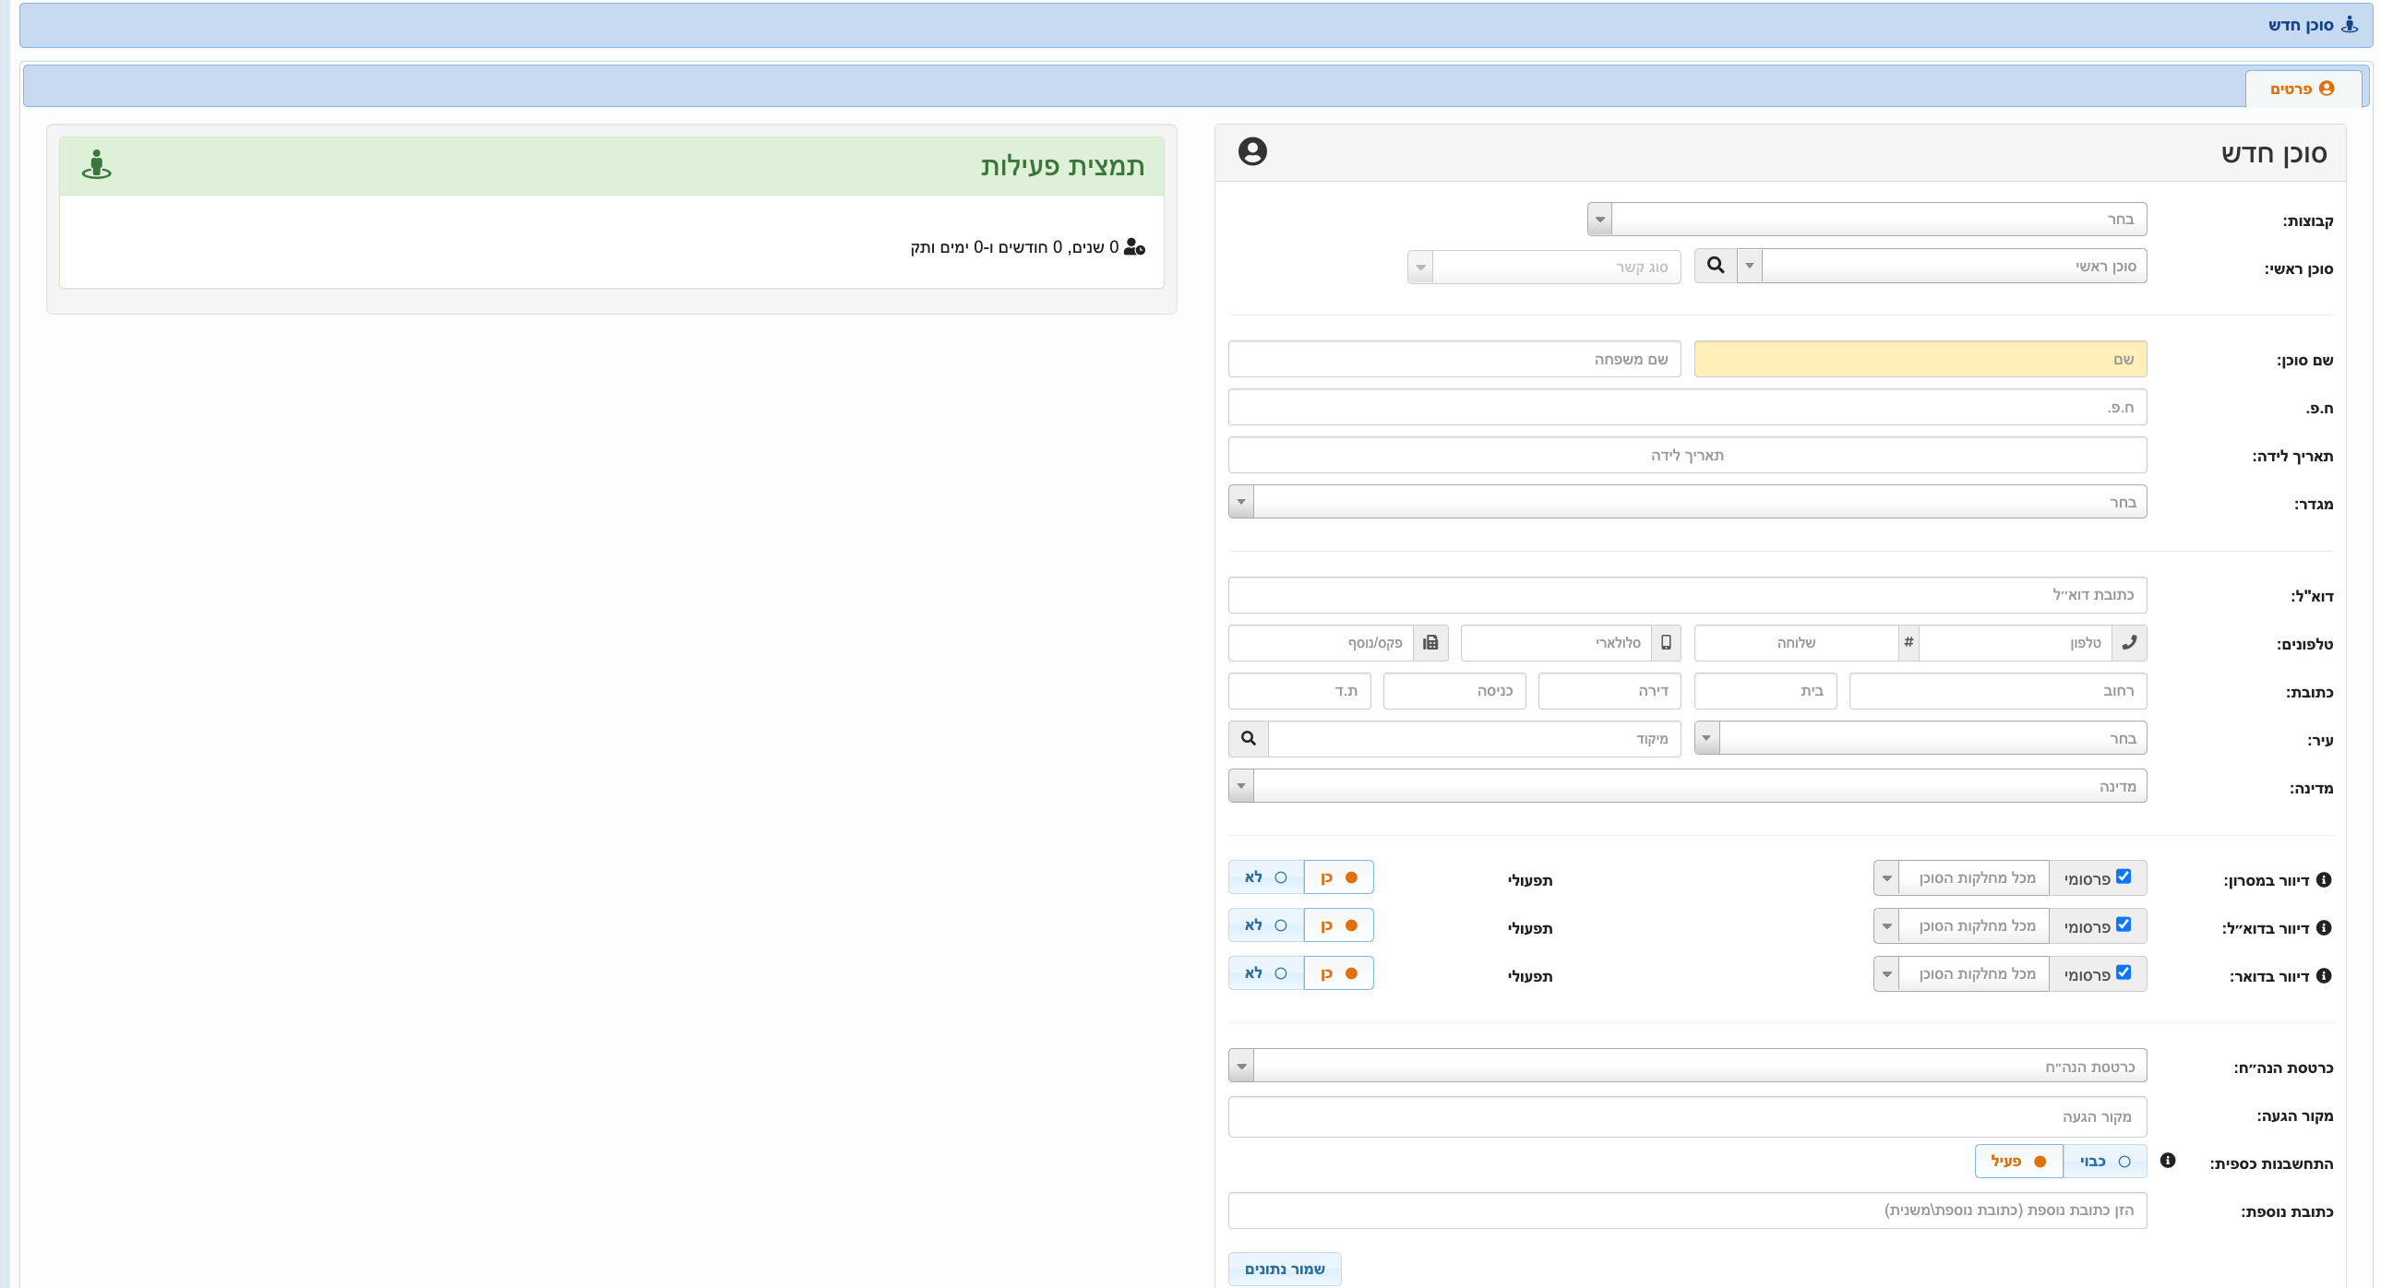Image resolution: width=2381 pixels, height=1288 pixels.
Task: Click the שם agent first name field
Action: click(1920, 360)
